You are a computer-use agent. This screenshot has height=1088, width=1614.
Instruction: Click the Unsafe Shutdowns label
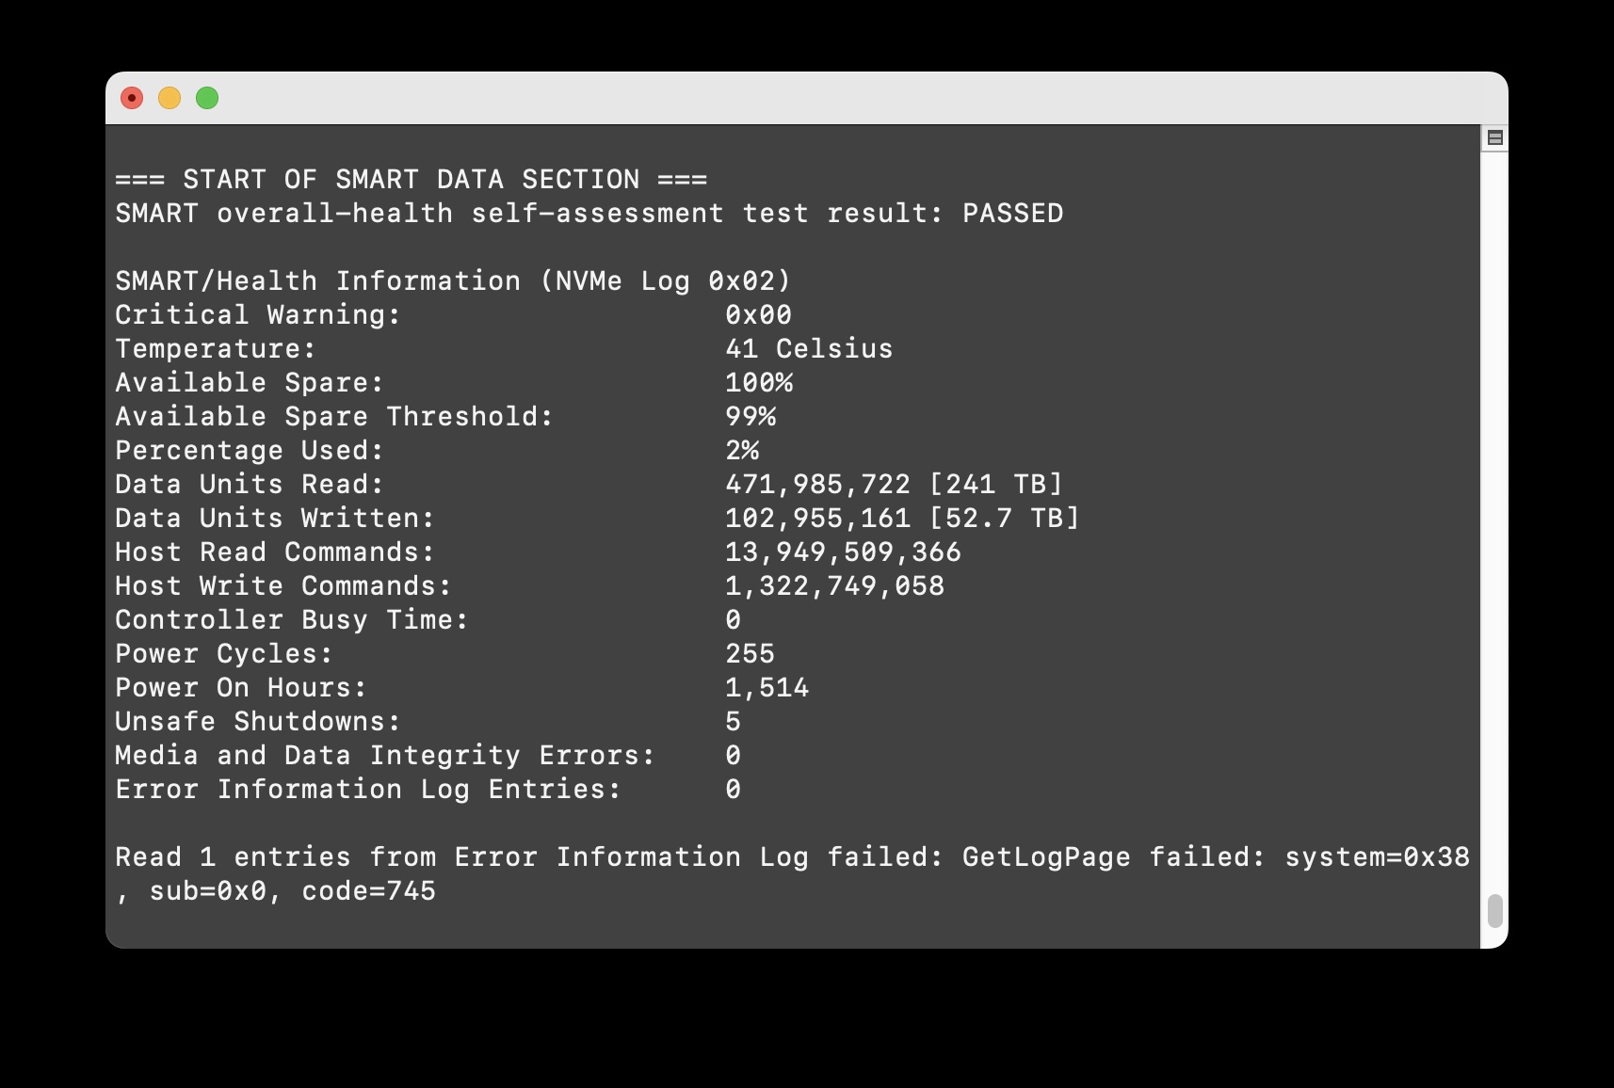pos(258,722)
